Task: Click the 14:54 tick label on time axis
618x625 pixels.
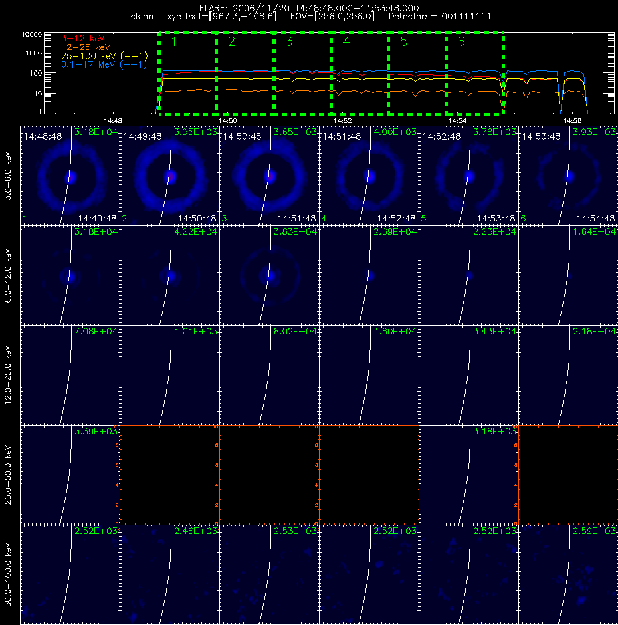Action: pyautogui.click(x=457, y=120)
